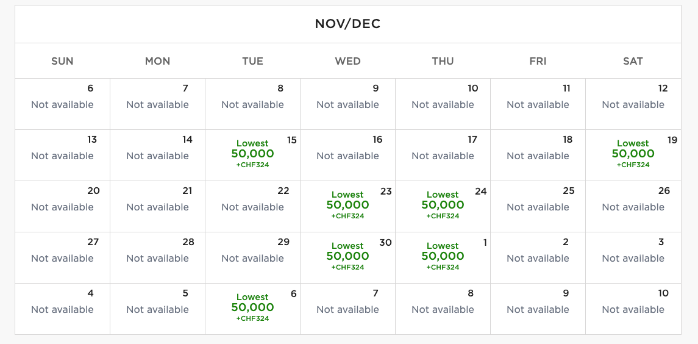Click the unavailable November 22 date cell

point(252,207)
